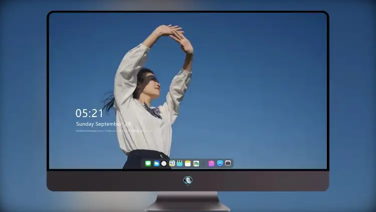Open the blue App Store icon
376x212 pixels.
point(220,163)
